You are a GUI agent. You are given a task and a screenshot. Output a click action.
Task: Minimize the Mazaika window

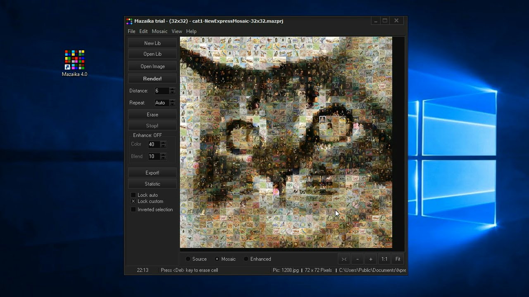point(376,21)
